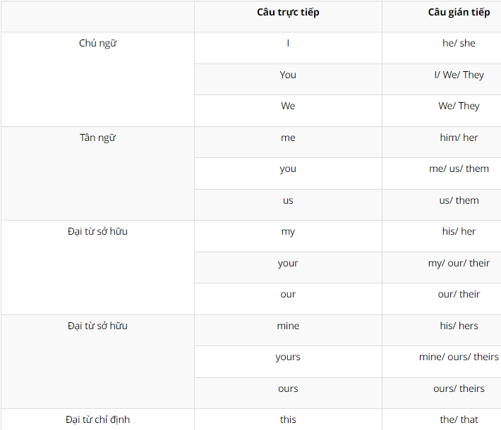501x430 pixels.
Task: Click the 'Câu gián tiếp' column header
Action: point(459,13)
